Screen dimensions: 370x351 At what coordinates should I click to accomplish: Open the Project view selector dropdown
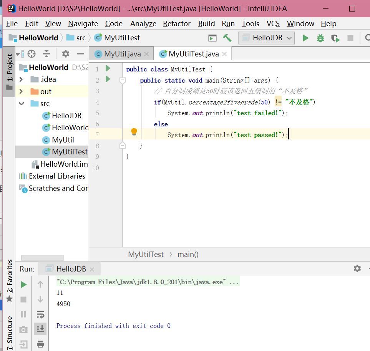point(20,54)
